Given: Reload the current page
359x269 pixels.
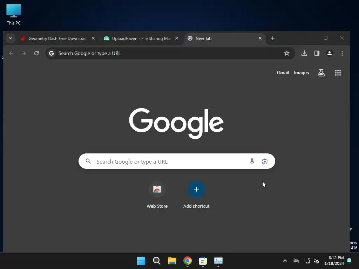Looking at the screenshot, I should click(36, 53).
